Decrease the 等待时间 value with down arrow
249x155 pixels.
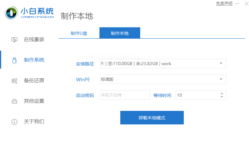222,97
